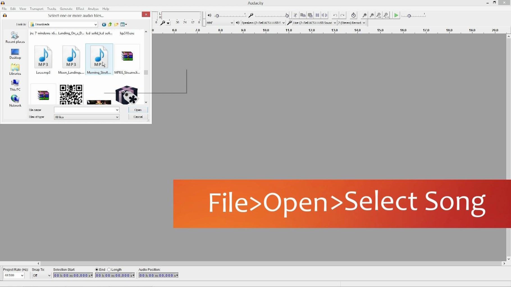Open the Line recording device dropdown
511x287 pixels.
point(314,23)
